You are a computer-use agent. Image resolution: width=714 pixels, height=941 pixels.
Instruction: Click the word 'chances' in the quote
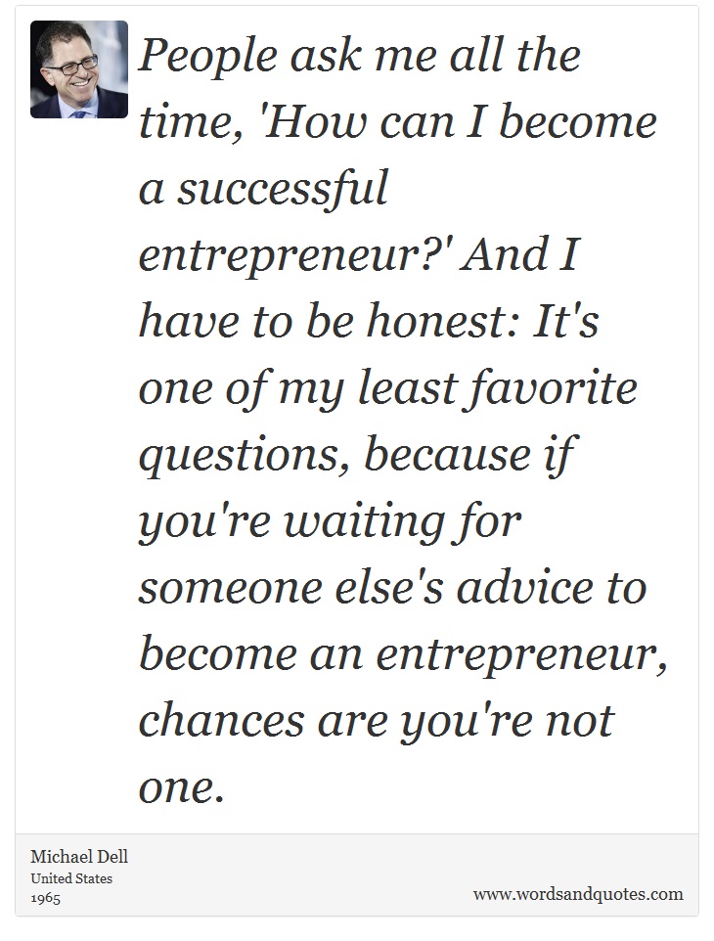(x=221, y=721)
